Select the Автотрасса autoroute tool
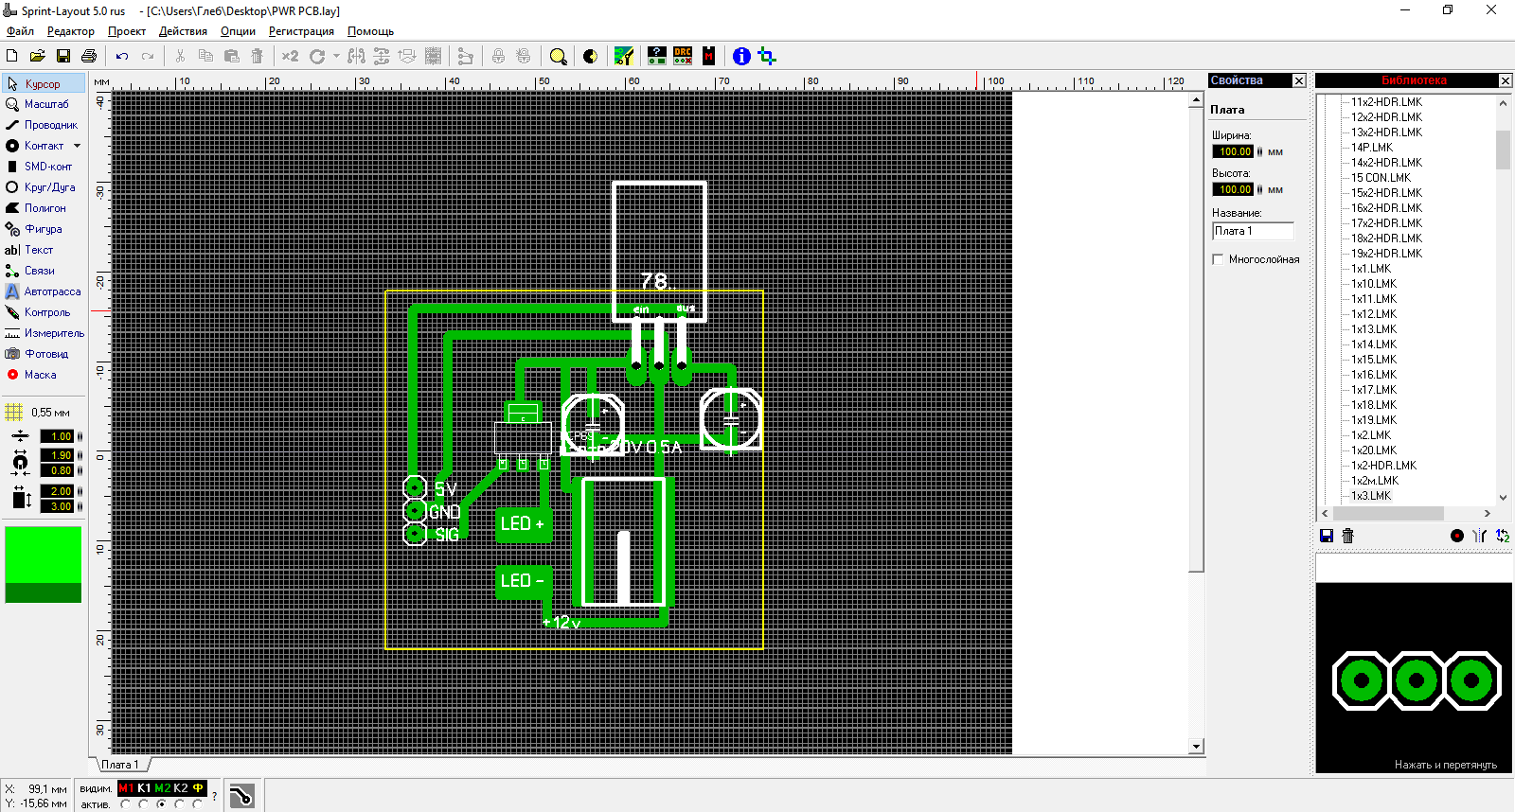This screenshot has width=1515, height=812. coord(44,291)
